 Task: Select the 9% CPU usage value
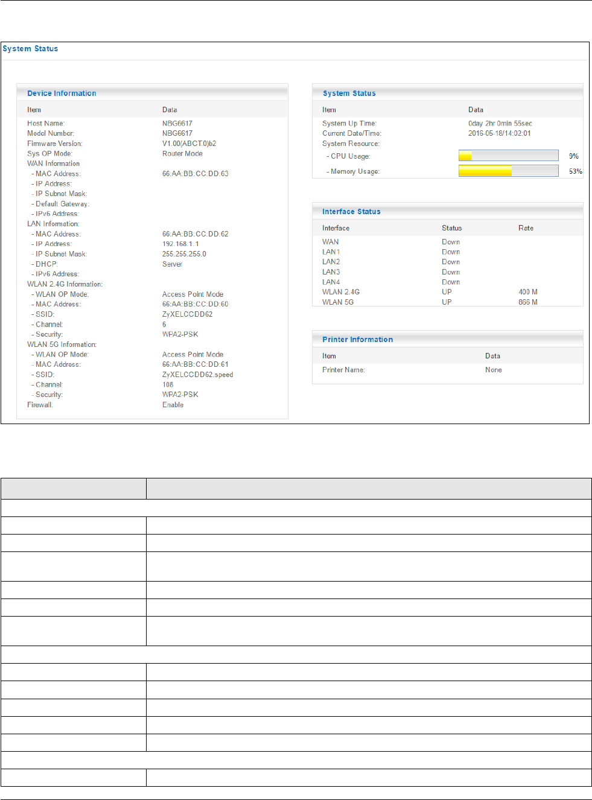coord(574,156)
